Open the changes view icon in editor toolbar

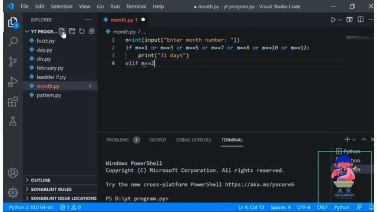tap(349, 19)
